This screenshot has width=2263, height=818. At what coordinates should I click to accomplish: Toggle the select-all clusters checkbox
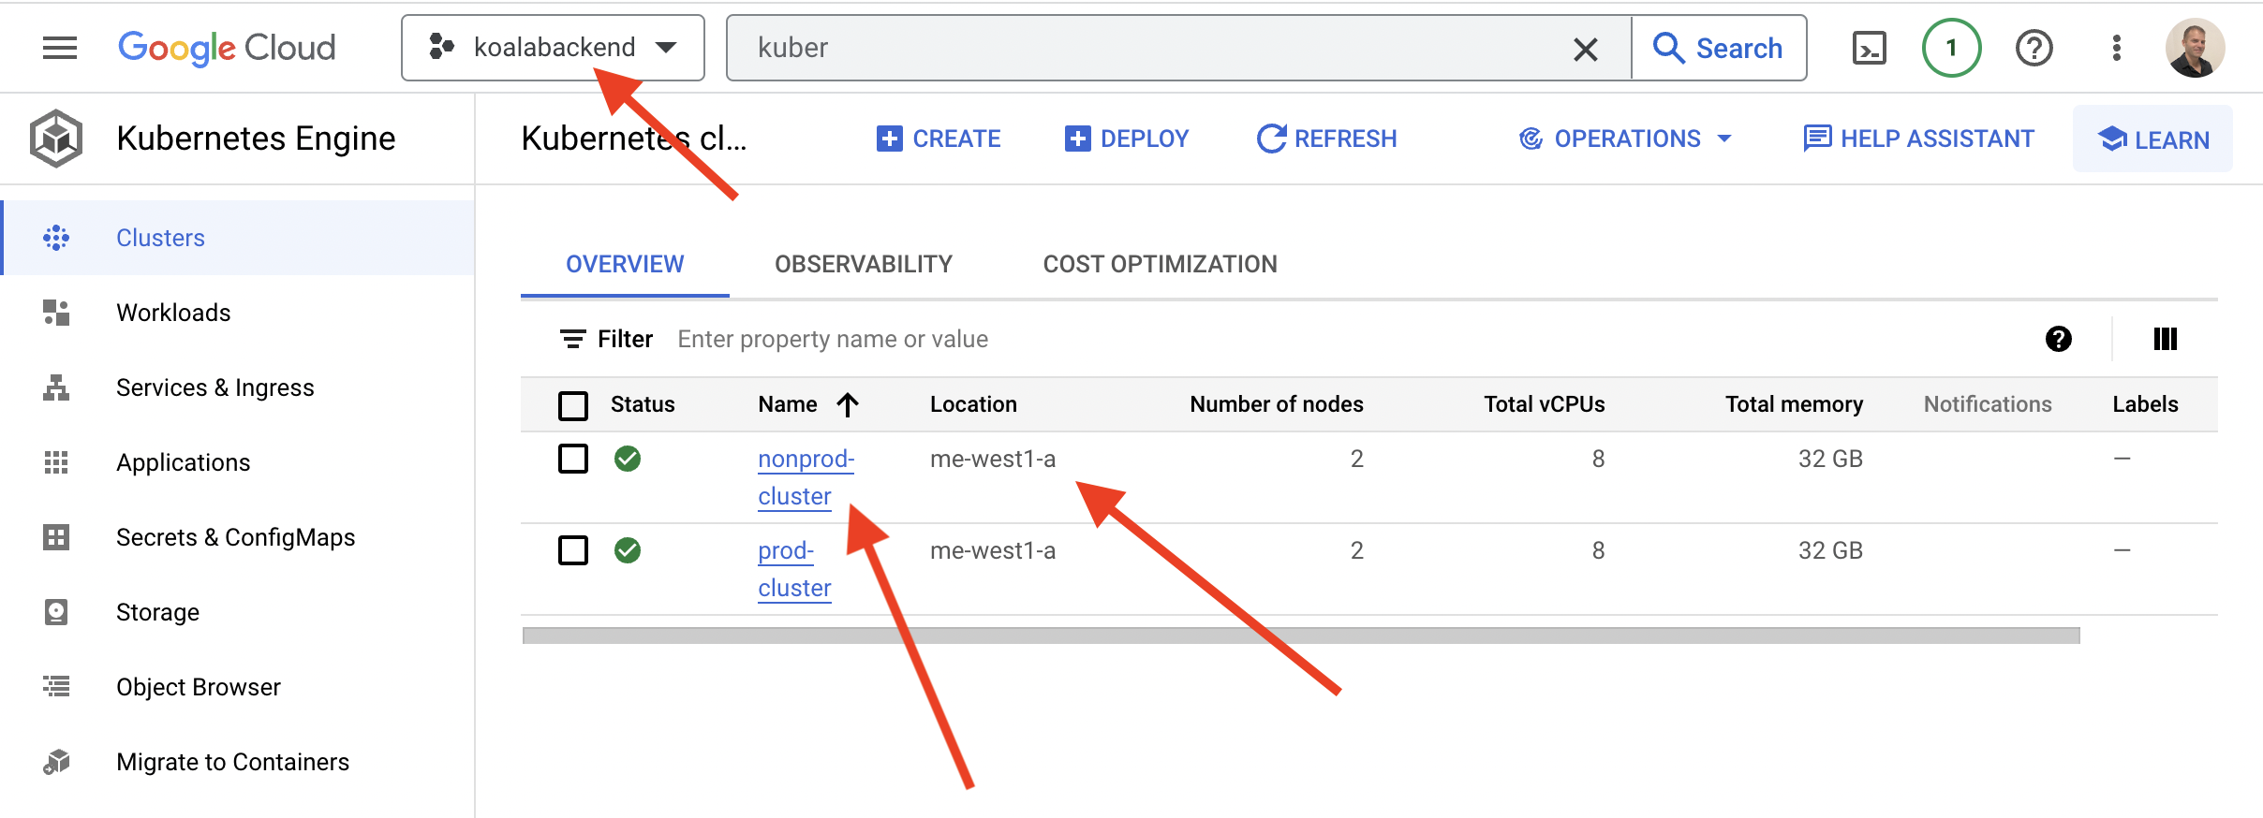573,405
